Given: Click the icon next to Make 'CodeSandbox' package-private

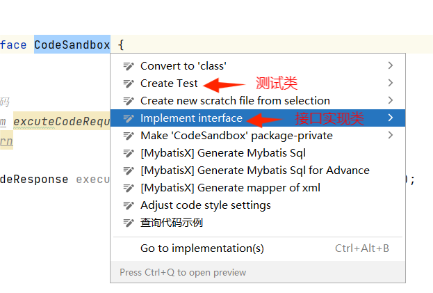Looking at the screenshot, I should [x=129, y=136].
